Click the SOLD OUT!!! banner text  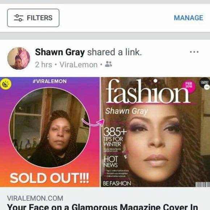(x=49, y=178)
